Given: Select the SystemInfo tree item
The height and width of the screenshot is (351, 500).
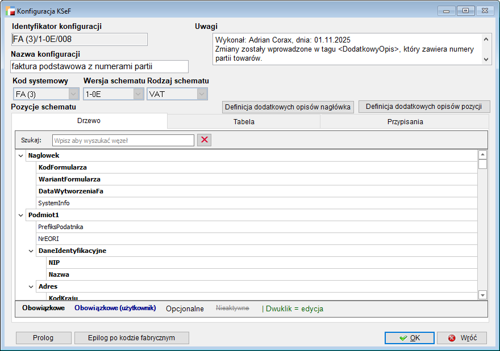Looking at the screenshot, I should click(54, 203).
